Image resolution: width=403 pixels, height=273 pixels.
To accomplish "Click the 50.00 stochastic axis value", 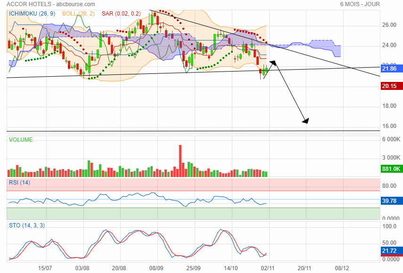I will click(389, 243).
